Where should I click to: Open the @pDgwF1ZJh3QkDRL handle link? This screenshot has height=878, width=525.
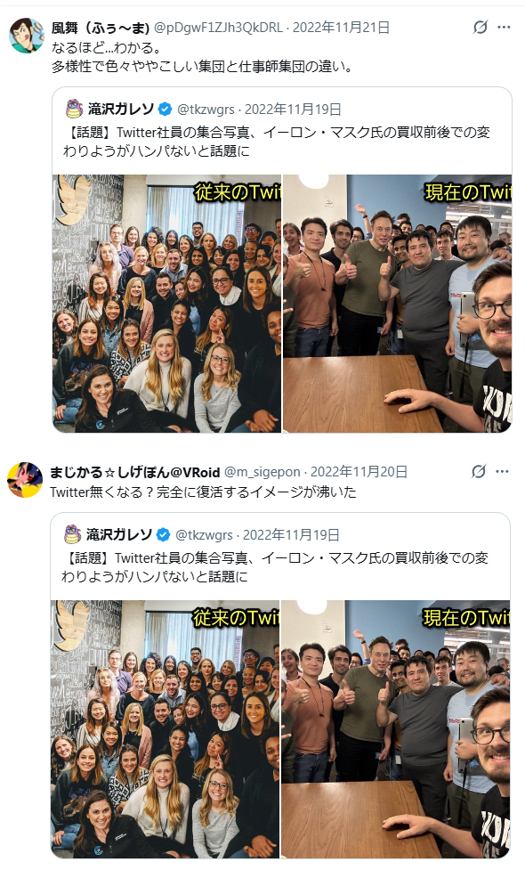[x=218, y=27]
